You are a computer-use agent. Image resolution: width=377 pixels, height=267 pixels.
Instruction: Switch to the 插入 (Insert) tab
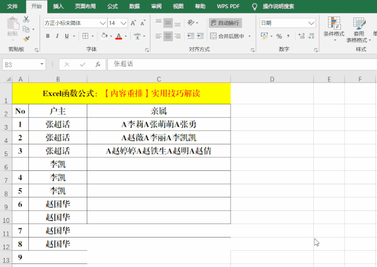click(x=58, y=6)
